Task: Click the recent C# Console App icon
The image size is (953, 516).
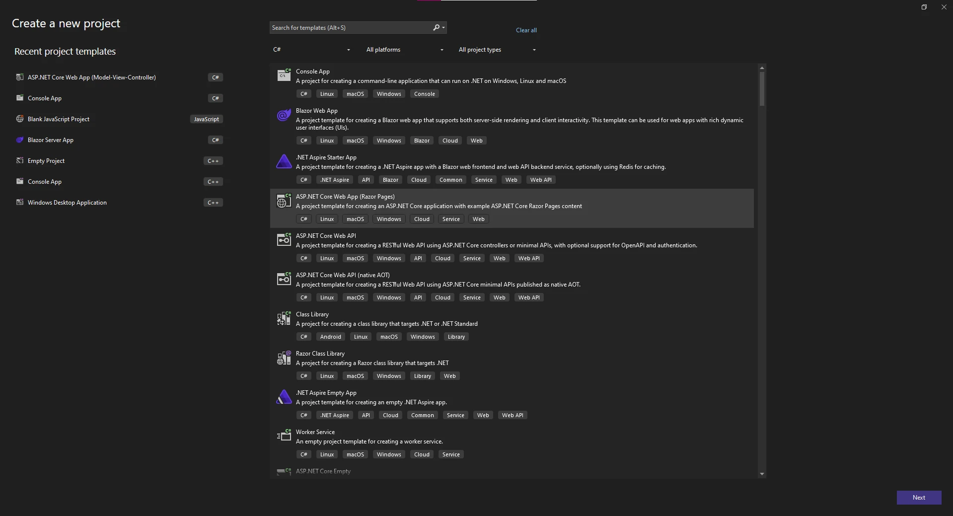Action: pyautogui.click(x=20, y=98)
